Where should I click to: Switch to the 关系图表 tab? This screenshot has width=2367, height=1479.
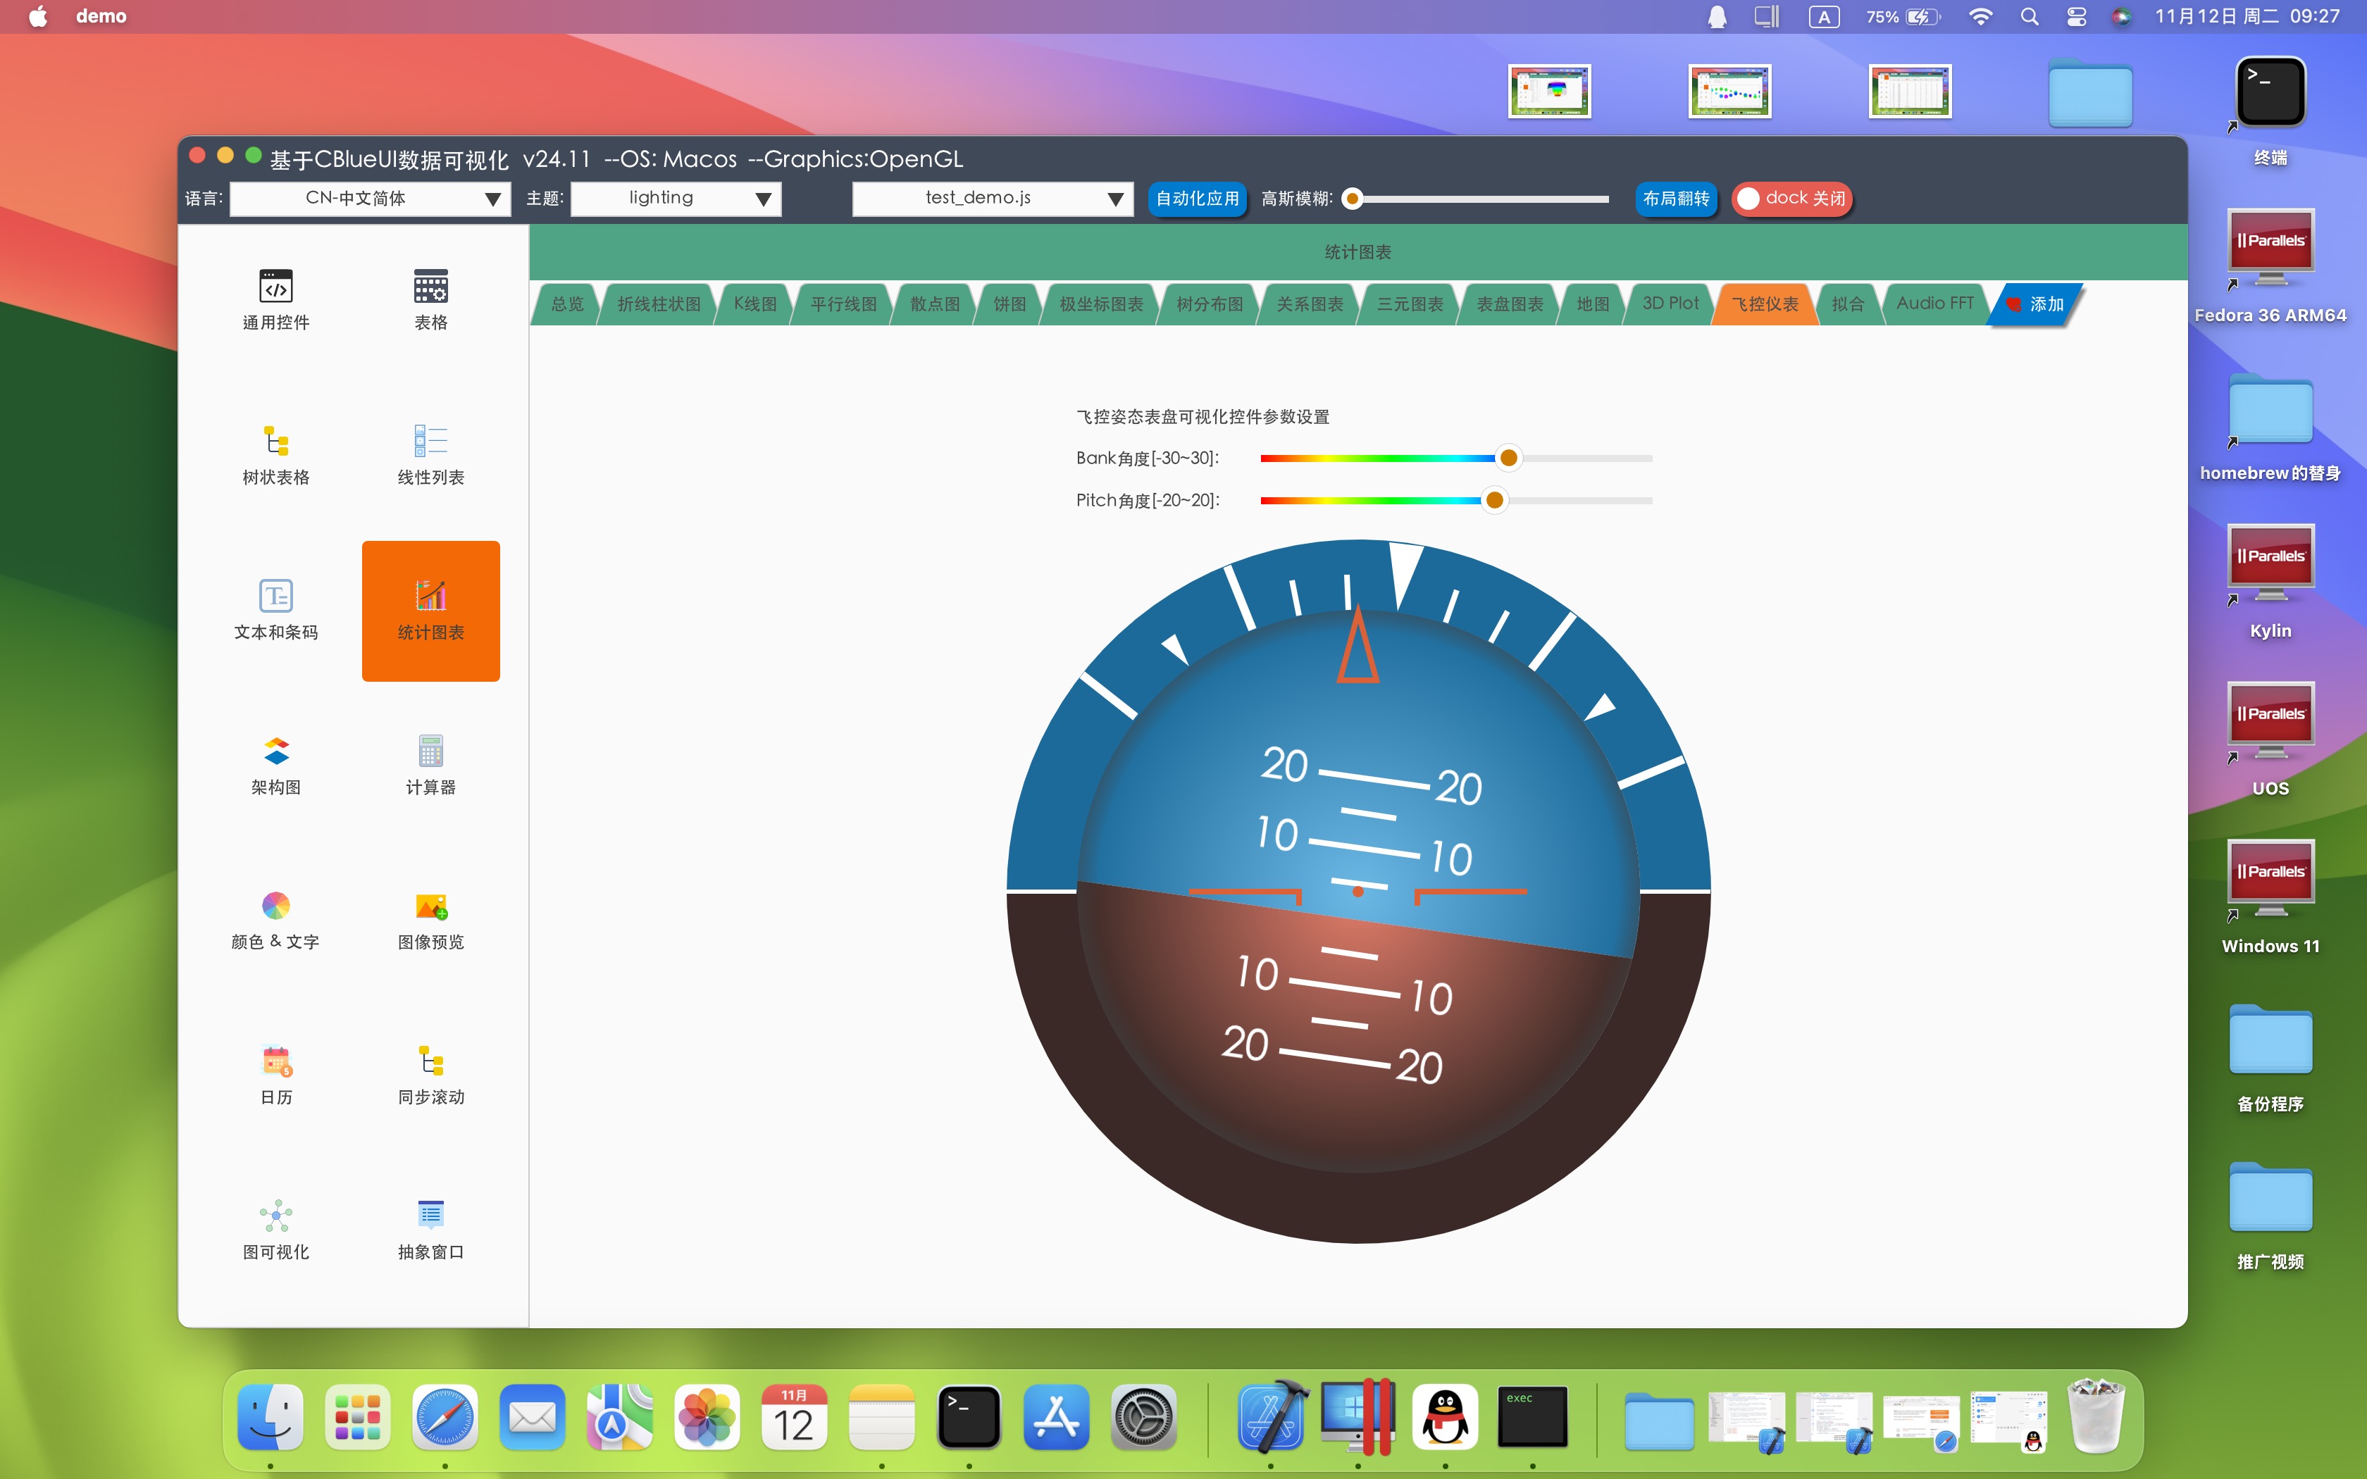(x=1310, y=304)
